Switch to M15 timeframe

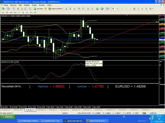pyautogui.click(x=11, y=13)
